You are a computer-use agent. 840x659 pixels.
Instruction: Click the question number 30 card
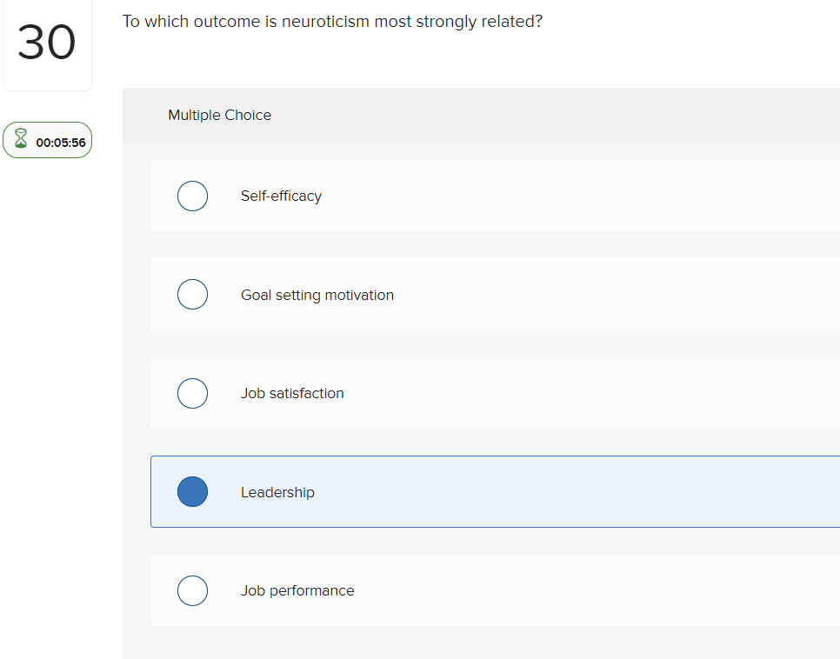pyautogui.click(x=47, y=44)
